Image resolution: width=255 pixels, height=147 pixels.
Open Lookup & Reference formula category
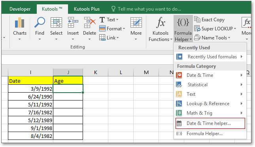[210, 104]
